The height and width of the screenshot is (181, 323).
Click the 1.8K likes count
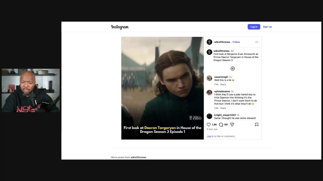click(x=214, y=125)
